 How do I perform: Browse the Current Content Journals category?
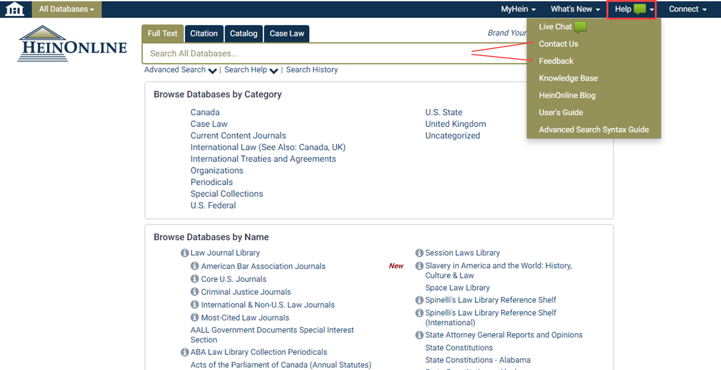[x=238, y=136]
